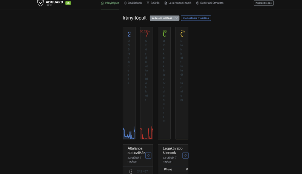
Task: Click the AdGuard Home shield logo
Action: [x=40, y=3]
